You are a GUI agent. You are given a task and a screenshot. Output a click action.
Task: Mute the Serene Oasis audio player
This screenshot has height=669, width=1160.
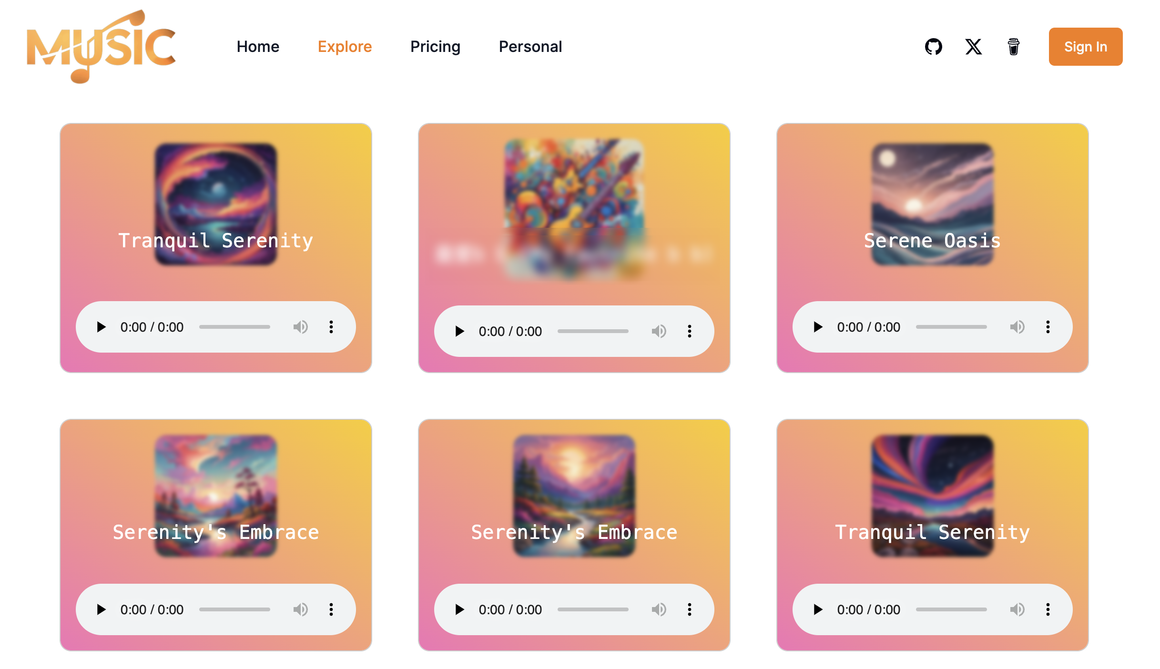(1017, 327)
